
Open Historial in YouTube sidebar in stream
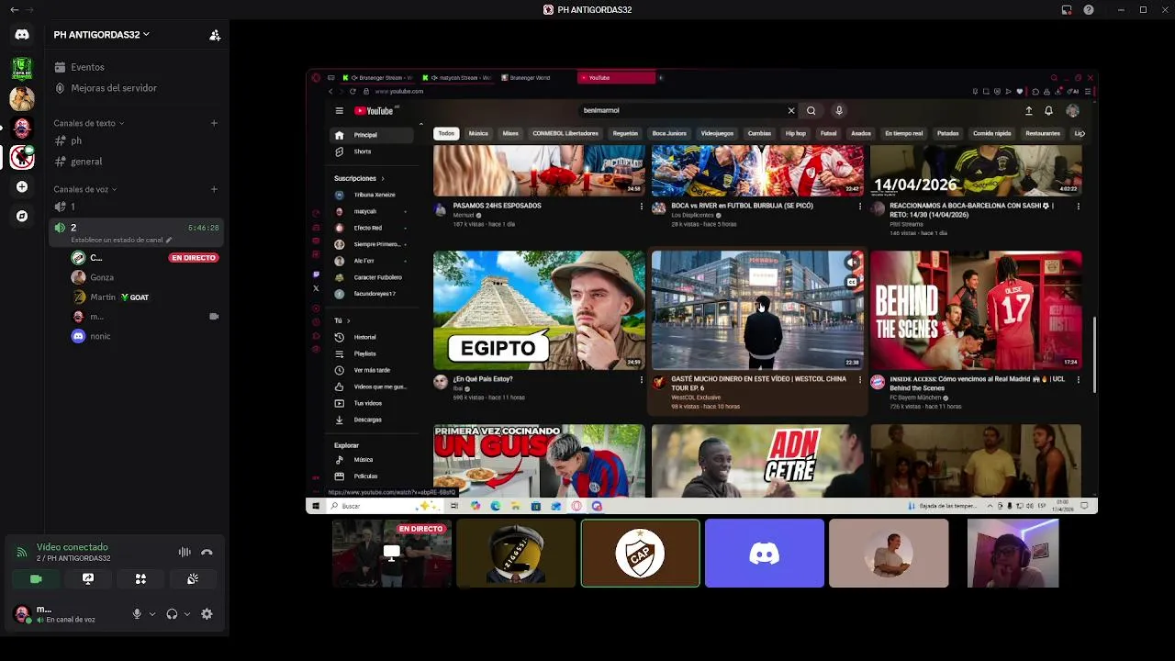(365, 337)
